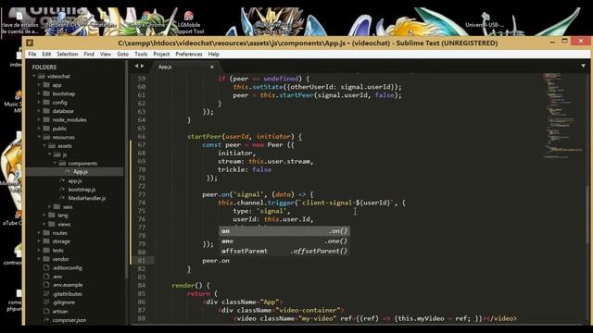Viewport: 593px width, 333px height.
Task: Go to previous tab with left arrow
Action: point(136,66)
